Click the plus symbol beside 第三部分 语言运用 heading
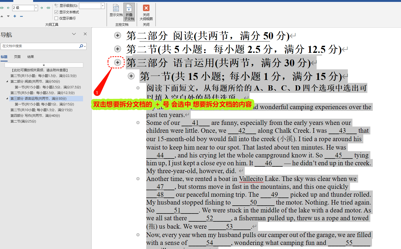The image size is (401, 249). click(117, 62)
